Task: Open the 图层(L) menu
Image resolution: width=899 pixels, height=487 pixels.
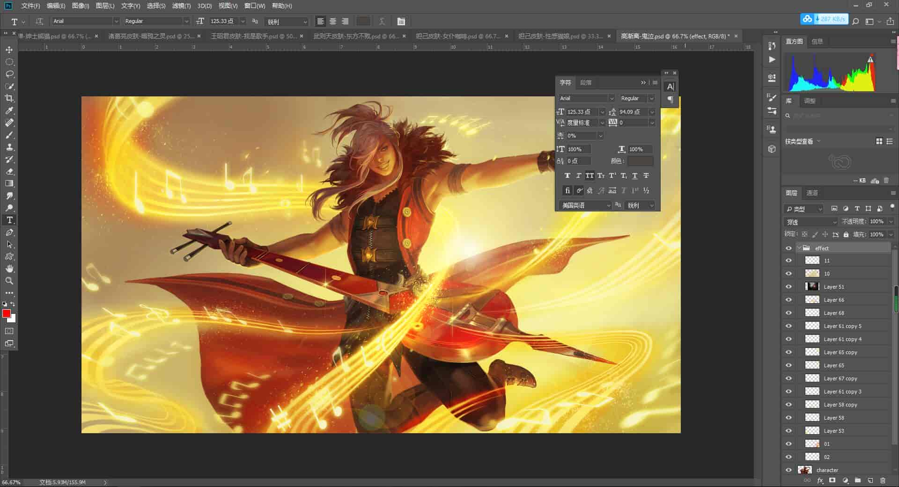Action: [105, 6]
